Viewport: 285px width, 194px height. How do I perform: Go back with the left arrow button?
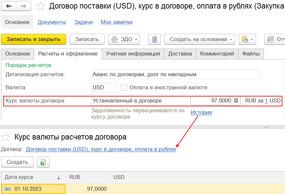pos(9,6)
